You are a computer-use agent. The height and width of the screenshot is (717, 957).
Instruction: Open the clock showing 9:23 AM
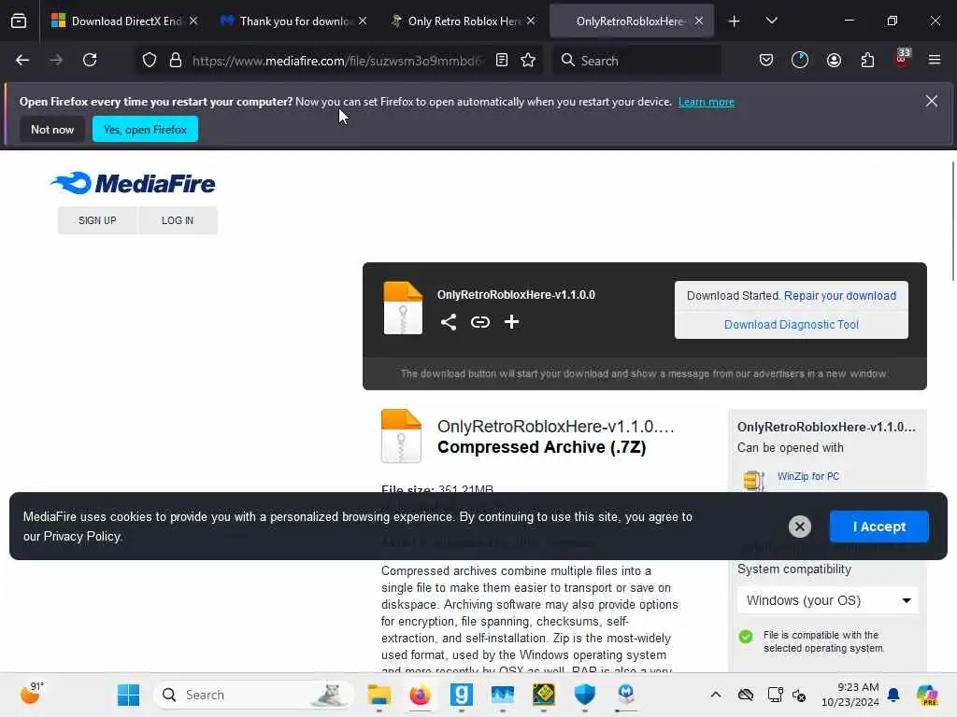click(850, 695)
